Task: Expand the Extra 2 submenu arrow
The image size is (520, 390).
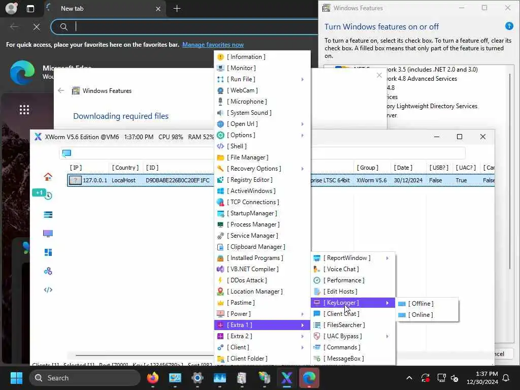Action: 303,336
